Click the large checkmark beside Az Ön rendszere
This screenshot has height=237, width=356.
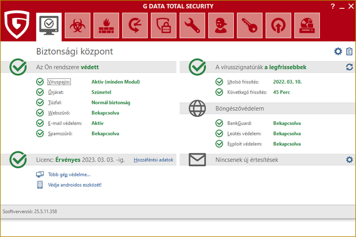[18, 67]
